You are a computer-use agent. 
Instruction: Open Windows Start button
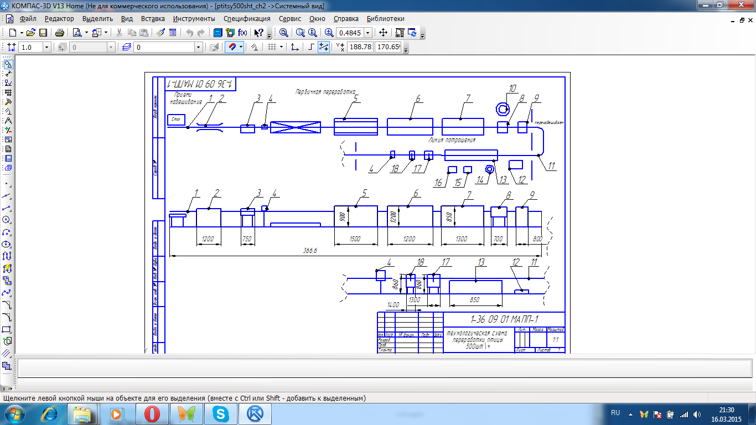click(13, 413)
